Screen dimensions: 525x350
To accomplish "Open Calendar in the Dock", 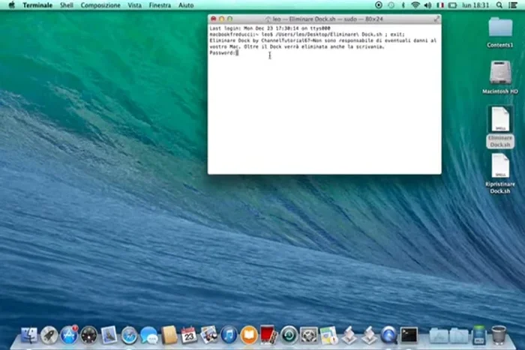I will click(189, 334).
